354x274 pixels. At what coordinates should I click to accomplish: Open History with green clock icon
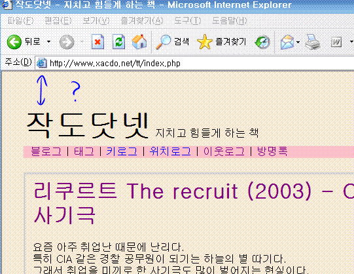(262, 42)
